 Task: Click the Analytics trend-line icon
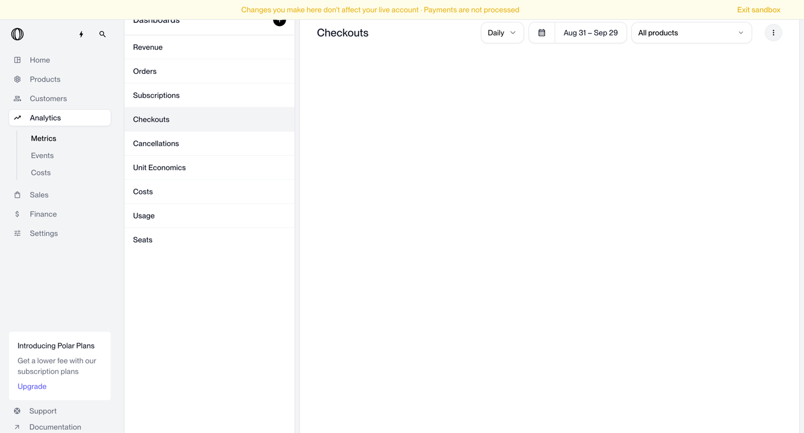(18, 118)
